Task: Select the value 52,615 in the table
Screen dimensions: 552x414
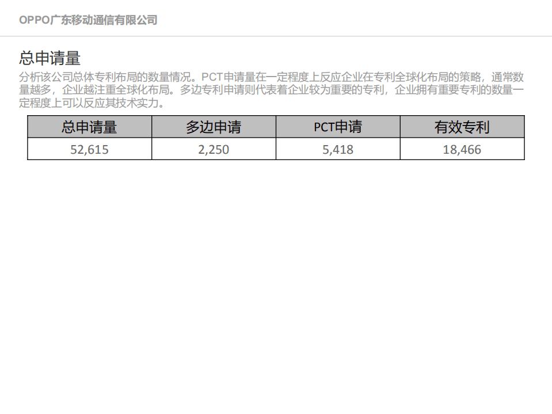Action: pyautogui.click(x=90, y=149)
